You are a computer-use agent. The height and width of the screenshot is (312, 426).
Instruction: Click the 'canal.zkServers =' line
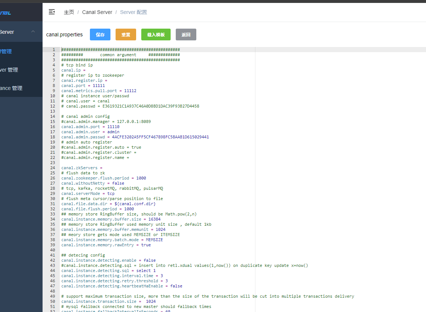click(82, 168)
